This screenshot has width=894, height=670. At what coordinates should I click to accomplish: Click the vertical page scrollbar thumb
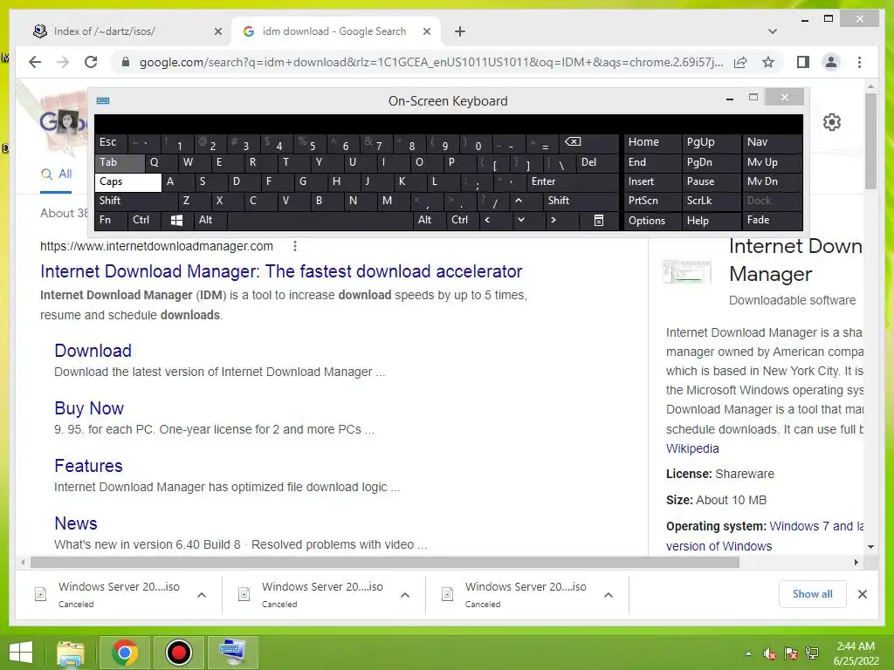tap(870, 141)
